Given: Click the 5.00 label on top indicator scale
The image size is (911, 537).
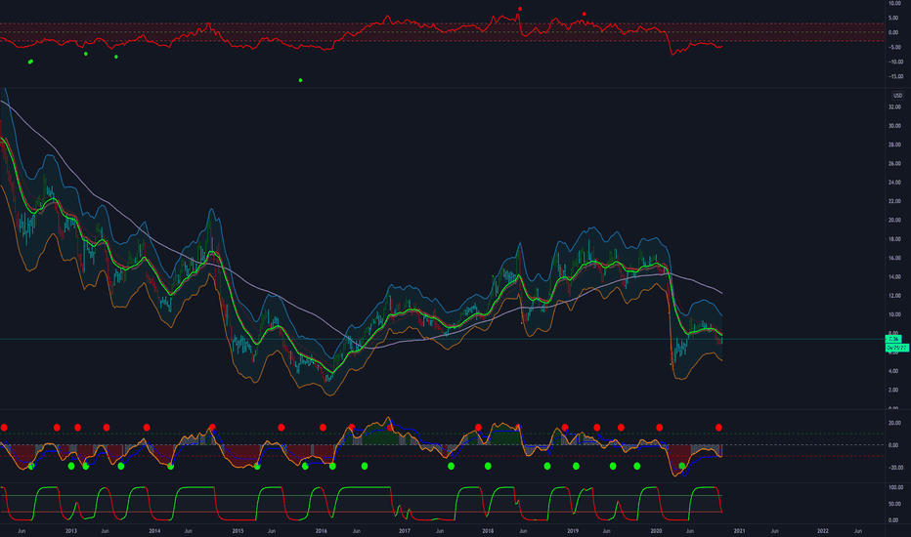Looking at the screenshot, I should click(x=893, y=18).
